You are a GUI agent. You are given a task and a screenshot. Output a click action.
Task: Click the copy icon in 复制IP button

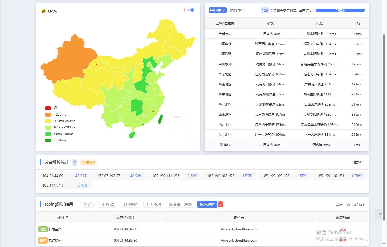tap(83, 162)
